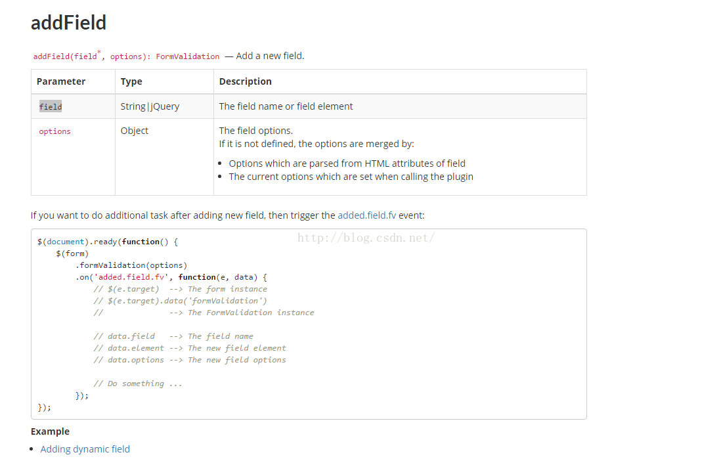Click the options parameter name
721x461 pixels.
tap(55, 131)
